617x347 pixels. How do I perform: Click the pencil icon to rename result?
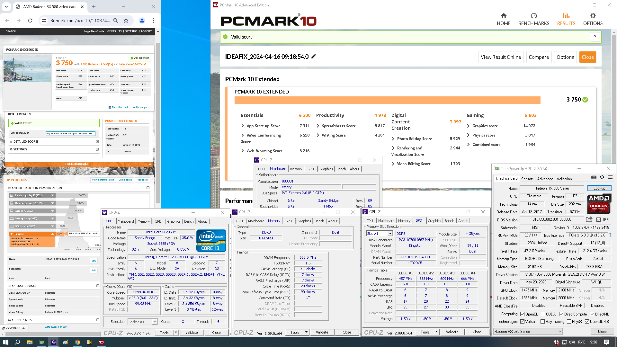point(314,57)
